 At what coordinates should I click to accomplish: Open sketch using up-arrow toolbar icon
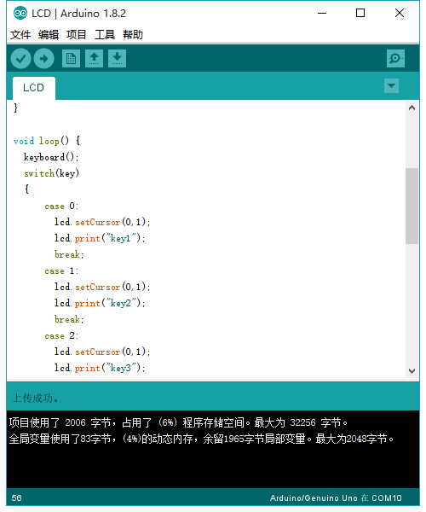click(x=95, y=59)
